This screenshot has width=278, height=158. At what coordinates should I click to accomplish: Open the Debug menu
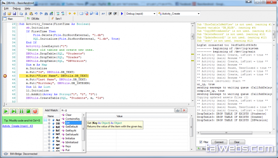(16, 8)
